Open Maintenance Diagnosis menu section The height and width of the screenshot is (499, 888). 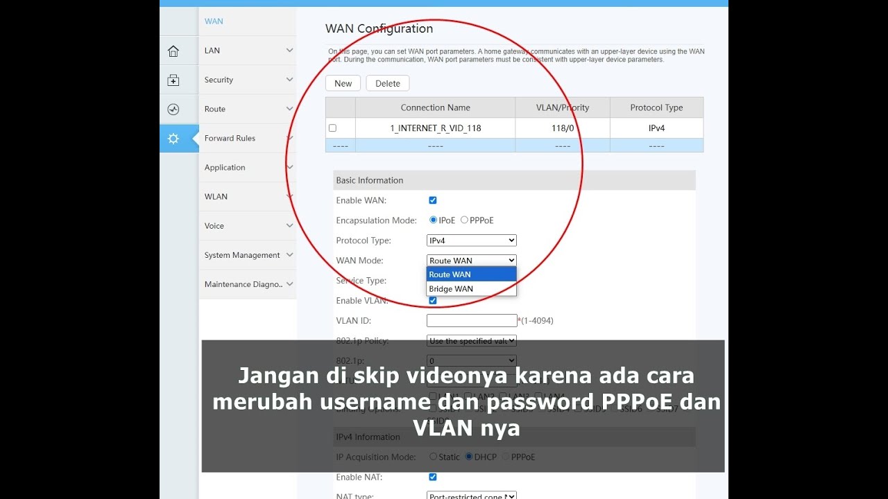click(x=248, y=283)
